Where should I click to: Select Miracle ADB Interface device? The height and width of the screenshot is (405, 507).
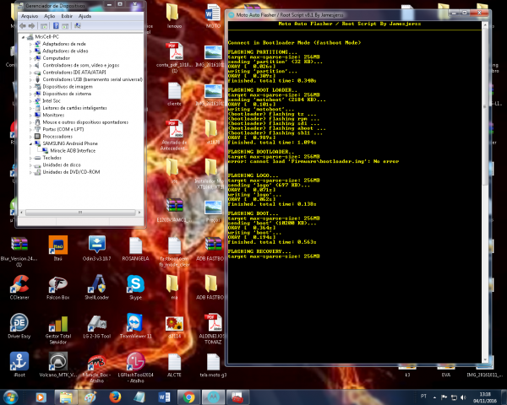pos(73,151)
